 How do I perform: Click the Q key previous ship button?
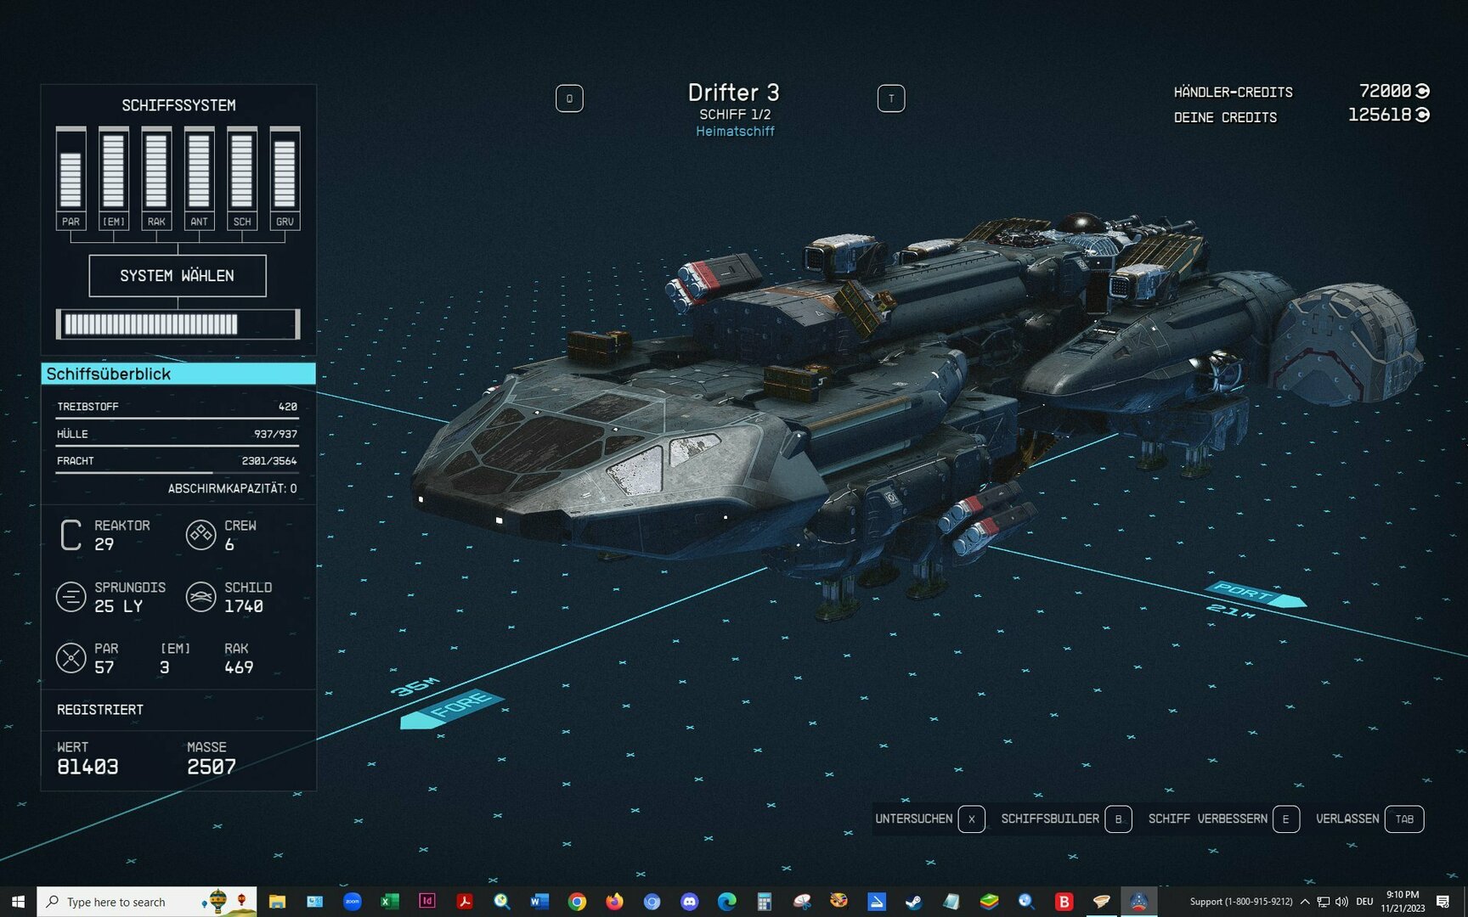click(x=569, y=98)
